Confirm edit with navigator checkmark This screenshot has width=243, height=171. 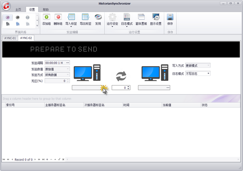[59, 159]
